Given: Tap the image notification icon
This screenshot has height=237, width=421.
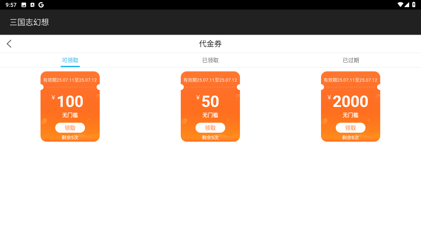Looking at the screenshot, I should [x=24, y=5].
